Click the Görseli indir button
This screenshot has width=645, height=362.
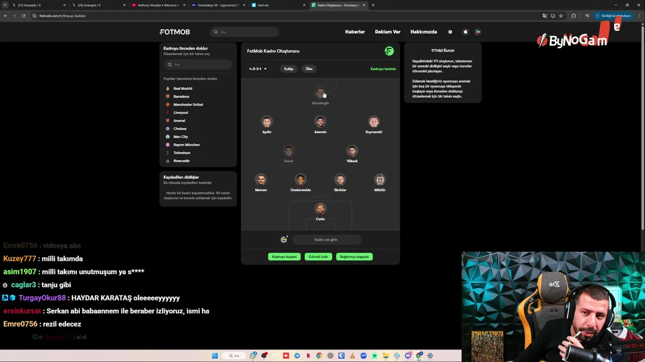click(318, 257)
